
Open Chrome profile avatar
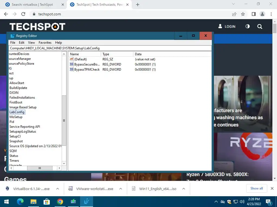pos(262,14)
